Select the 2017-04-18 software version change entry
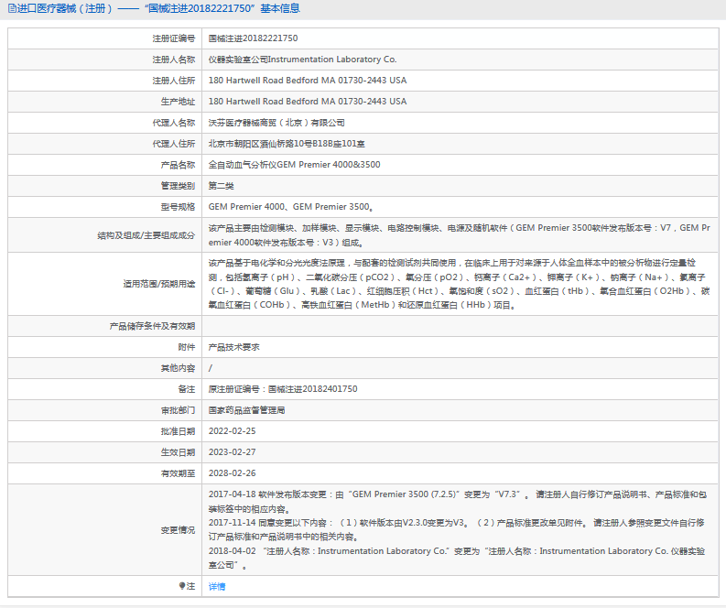 (x=458, y=502)
